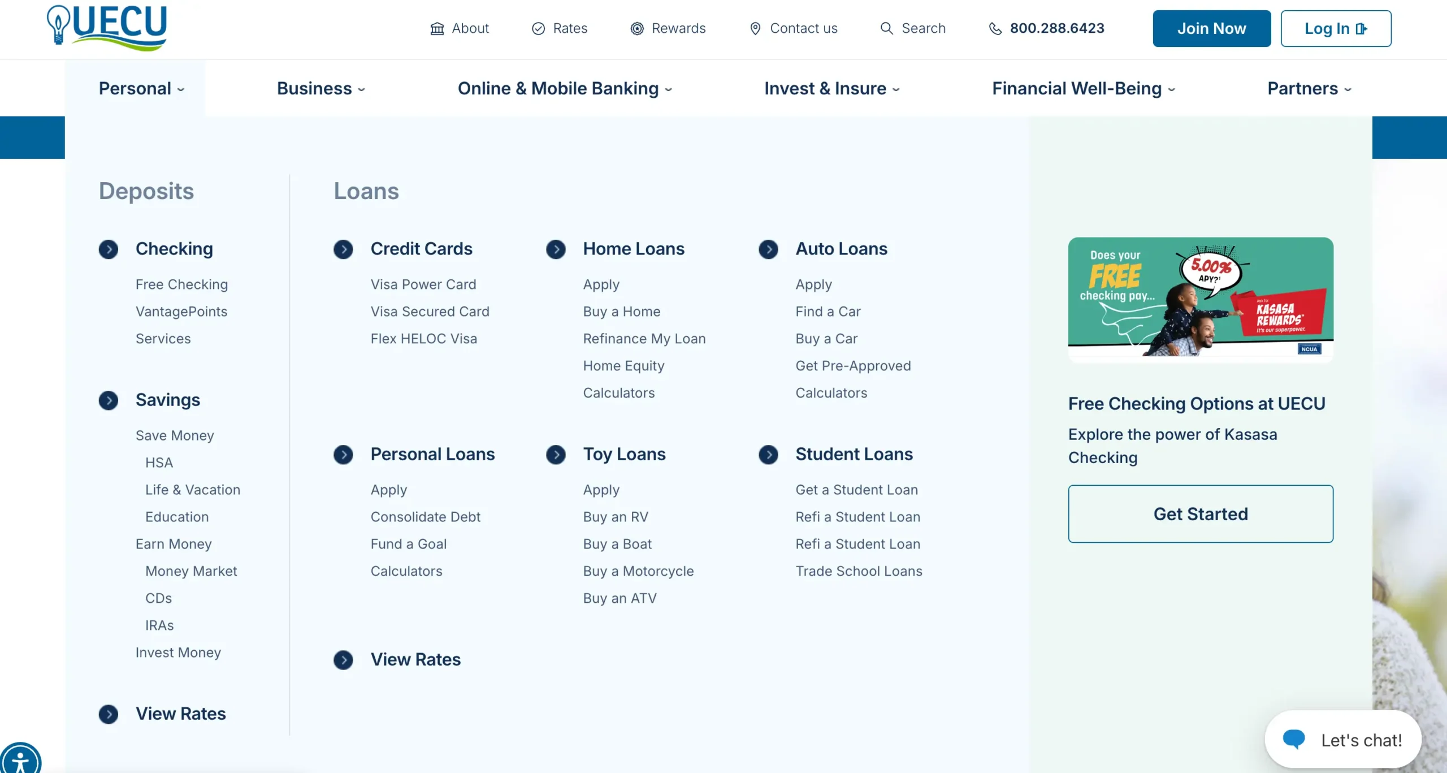Click the arrow icon beside Credit Cards
Image resolution: width=1447 pixels, height=773 pixels.
343,249
